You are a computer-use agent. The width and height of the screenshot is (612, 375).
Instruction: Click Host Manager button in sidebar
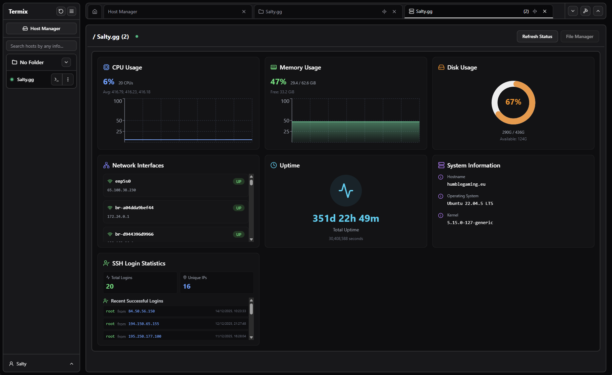pos(41,28)
